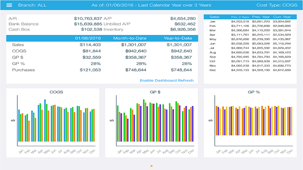
Task: Tap the As of date range header
Action: pyautogui.click(x=151, y=5)
